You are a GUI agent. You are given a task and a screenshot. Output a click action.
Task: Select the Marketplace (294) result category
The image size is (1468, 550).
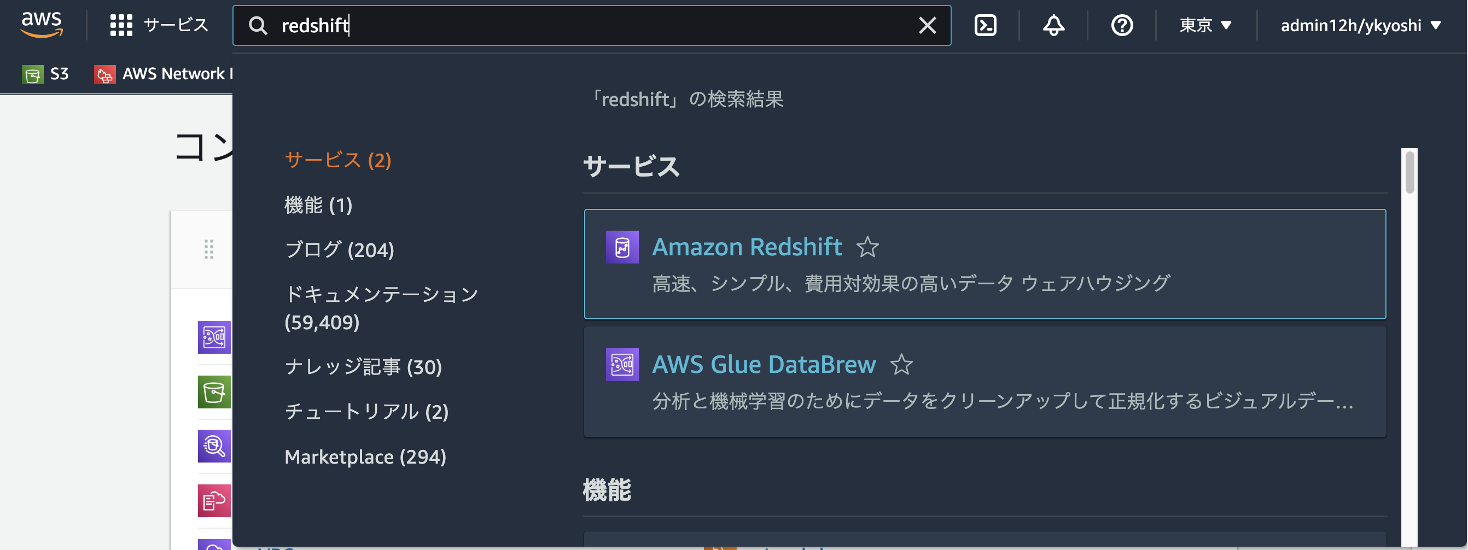[x=365, y=457]
